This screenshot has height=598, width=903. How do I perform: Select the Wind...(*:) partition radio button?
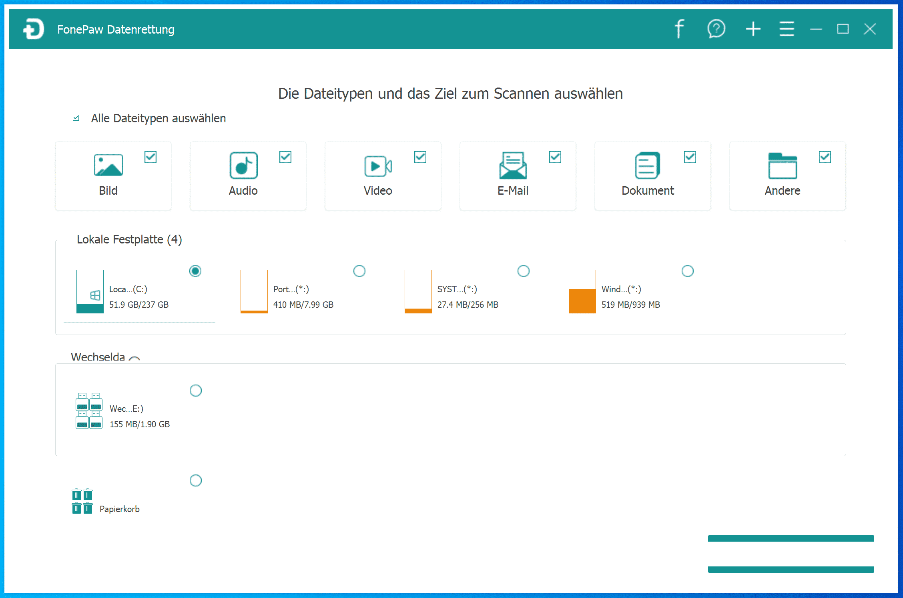pyautogui.click(x=688, y=271)
